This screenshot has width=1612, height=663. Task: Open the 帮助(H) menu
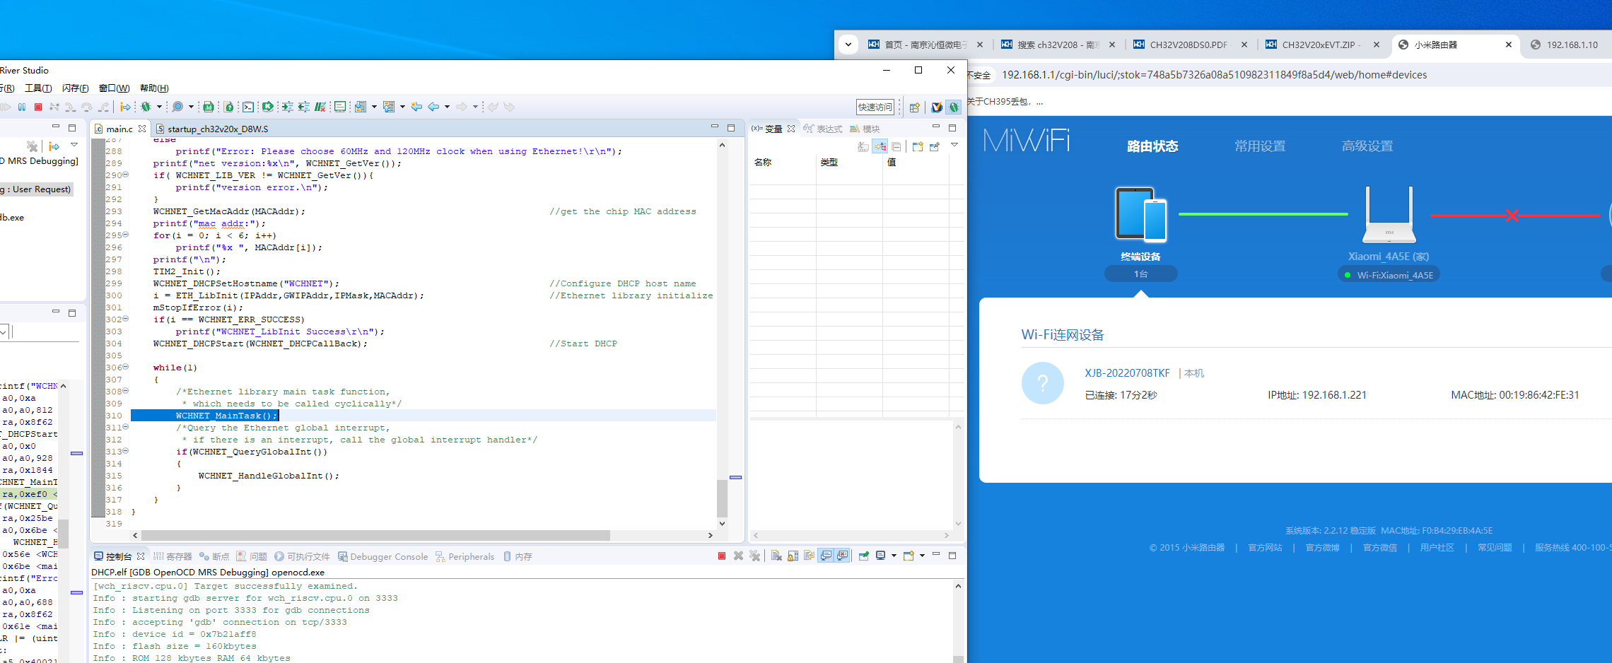point(154,88)
